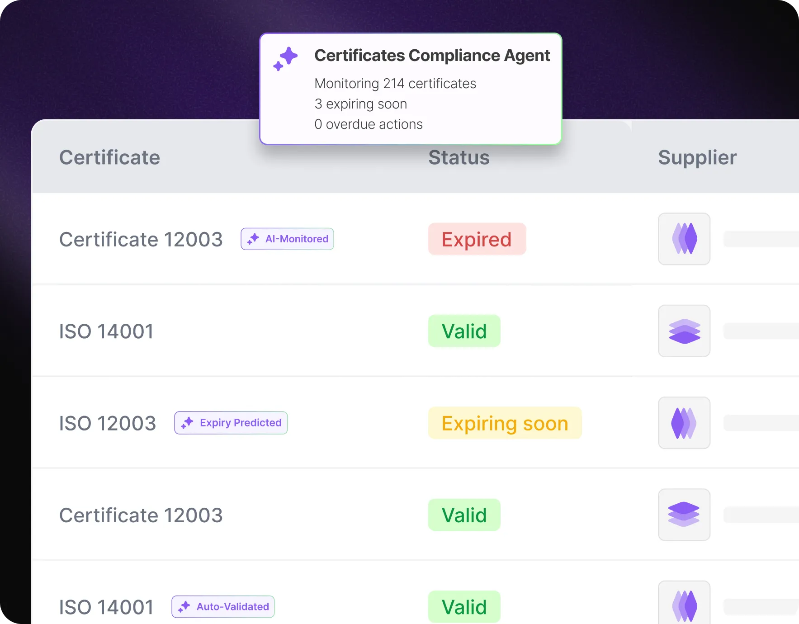Click Valid status in first ISO 14001 row
Image resolution: width=799 pixels, height=624 pixels.
[x=464, y=331]
